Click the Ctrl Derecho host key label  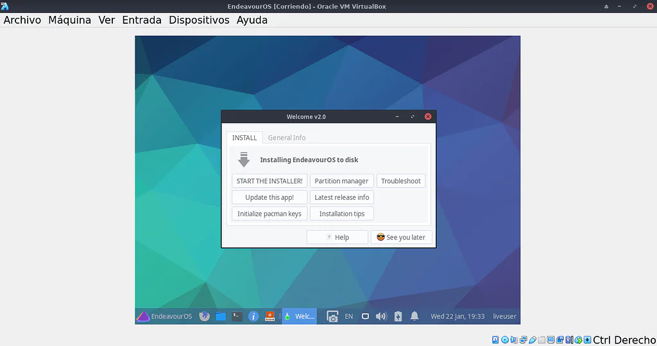pyautogui.click(x=624, y=340)
